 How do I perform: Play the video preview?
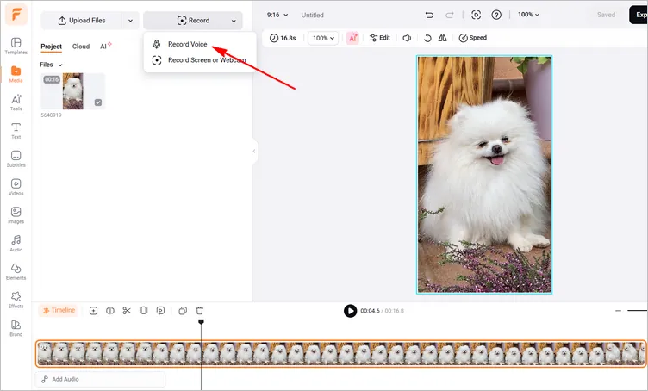coord(350,311)
